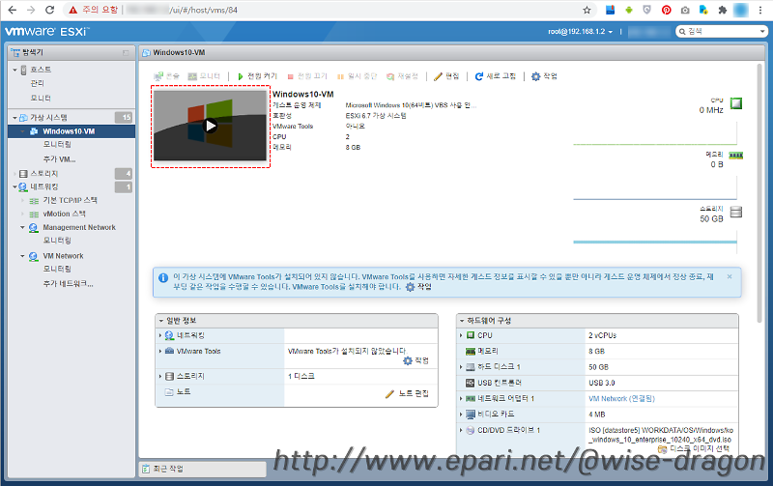Open the browser extensions puzzle icon
The width and height of the screenshot is (773, 486).
722,10
